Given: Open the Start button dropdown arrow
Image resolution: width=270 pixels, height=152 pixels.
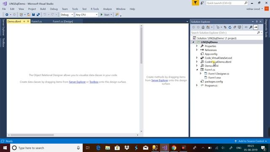Looking at the screenshot, I should point(111,15).
